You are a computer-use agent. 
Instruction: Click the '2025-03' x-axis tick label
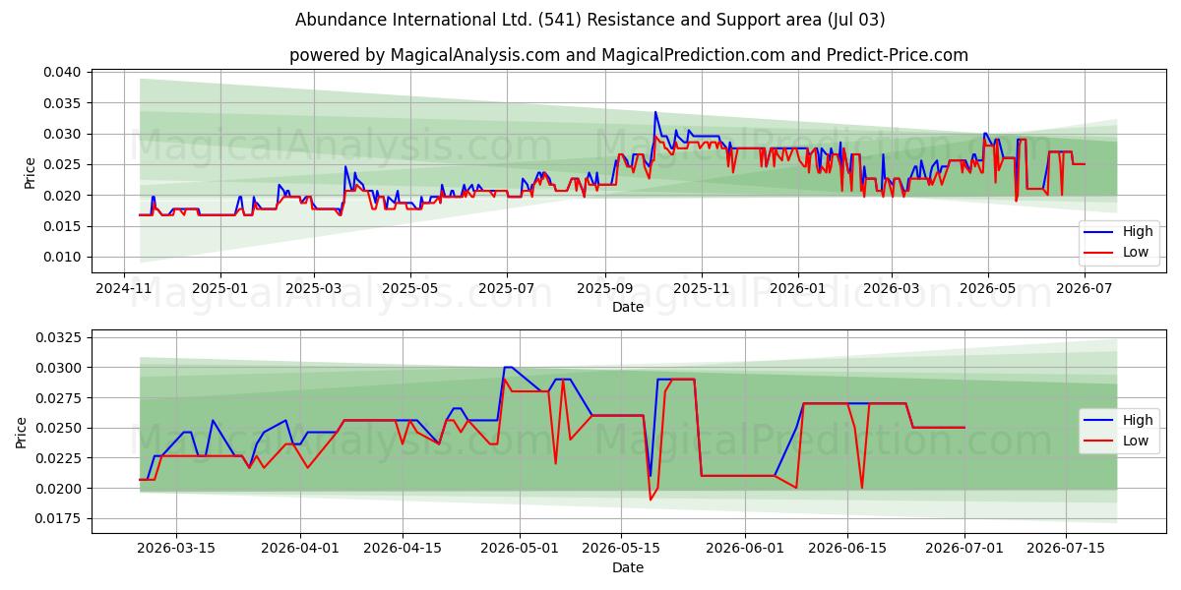pyautogui.click(x=314, y=288)
